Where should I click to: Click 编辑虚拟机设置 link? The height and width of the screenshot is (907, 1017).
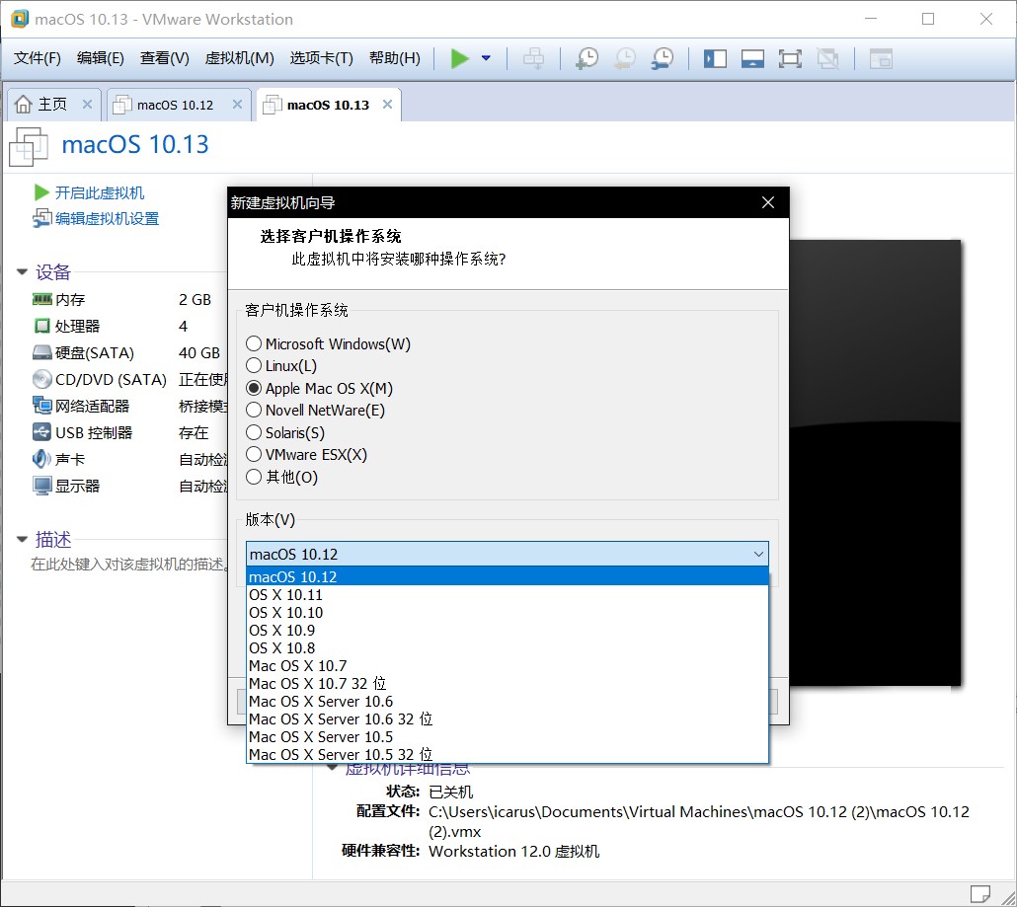click(107, 218)
